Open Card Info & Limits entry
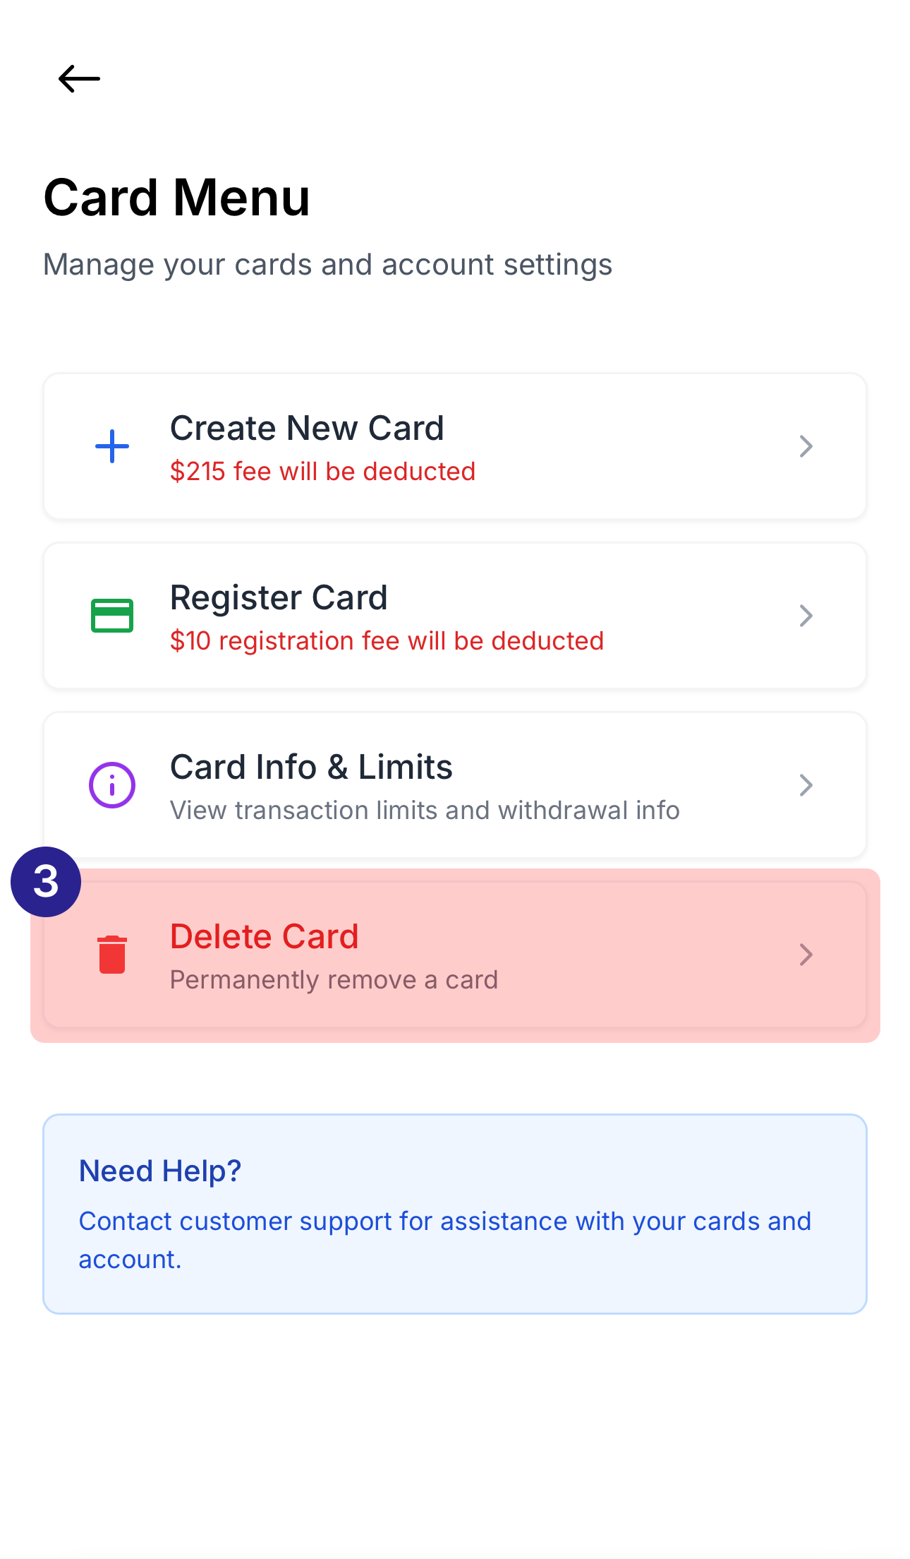Image resolution: width=910 pixels, height=1559 pixels. pos(311,767)
